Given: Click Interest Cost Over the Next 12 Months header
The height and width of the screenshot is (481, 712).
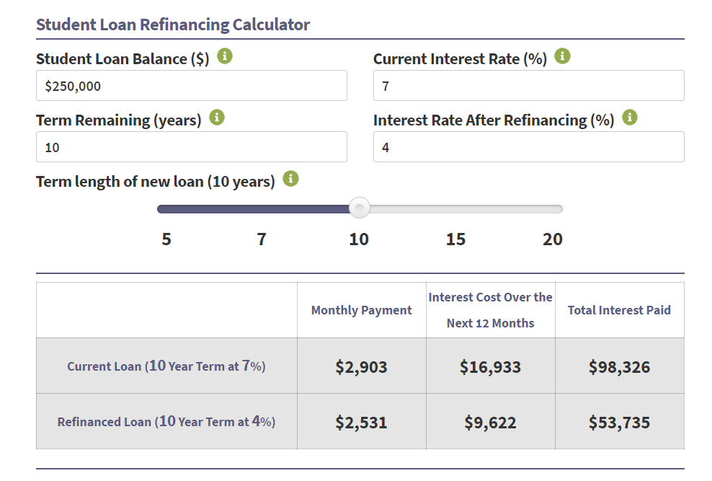Looking at the screenshot, I should point(491,310).
